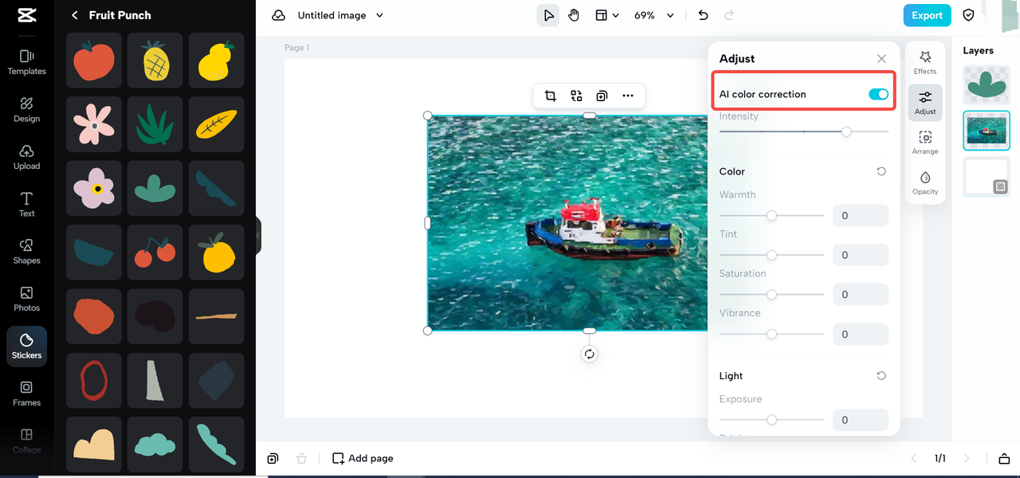Viewport: 1020px width, 478px height.
Task: Duplicate the selected image via floating toolbar
Action: pos(602,96)
